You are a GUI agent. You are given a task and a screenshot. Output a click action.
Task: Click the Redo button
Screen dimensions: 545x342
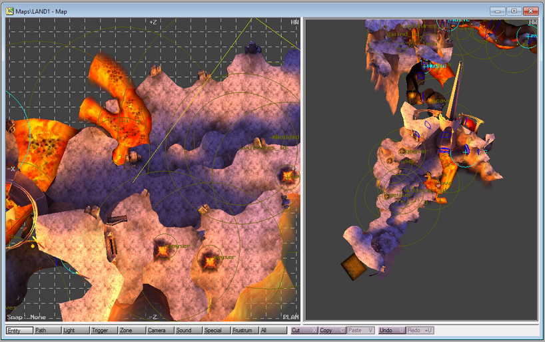click(420, 330)
